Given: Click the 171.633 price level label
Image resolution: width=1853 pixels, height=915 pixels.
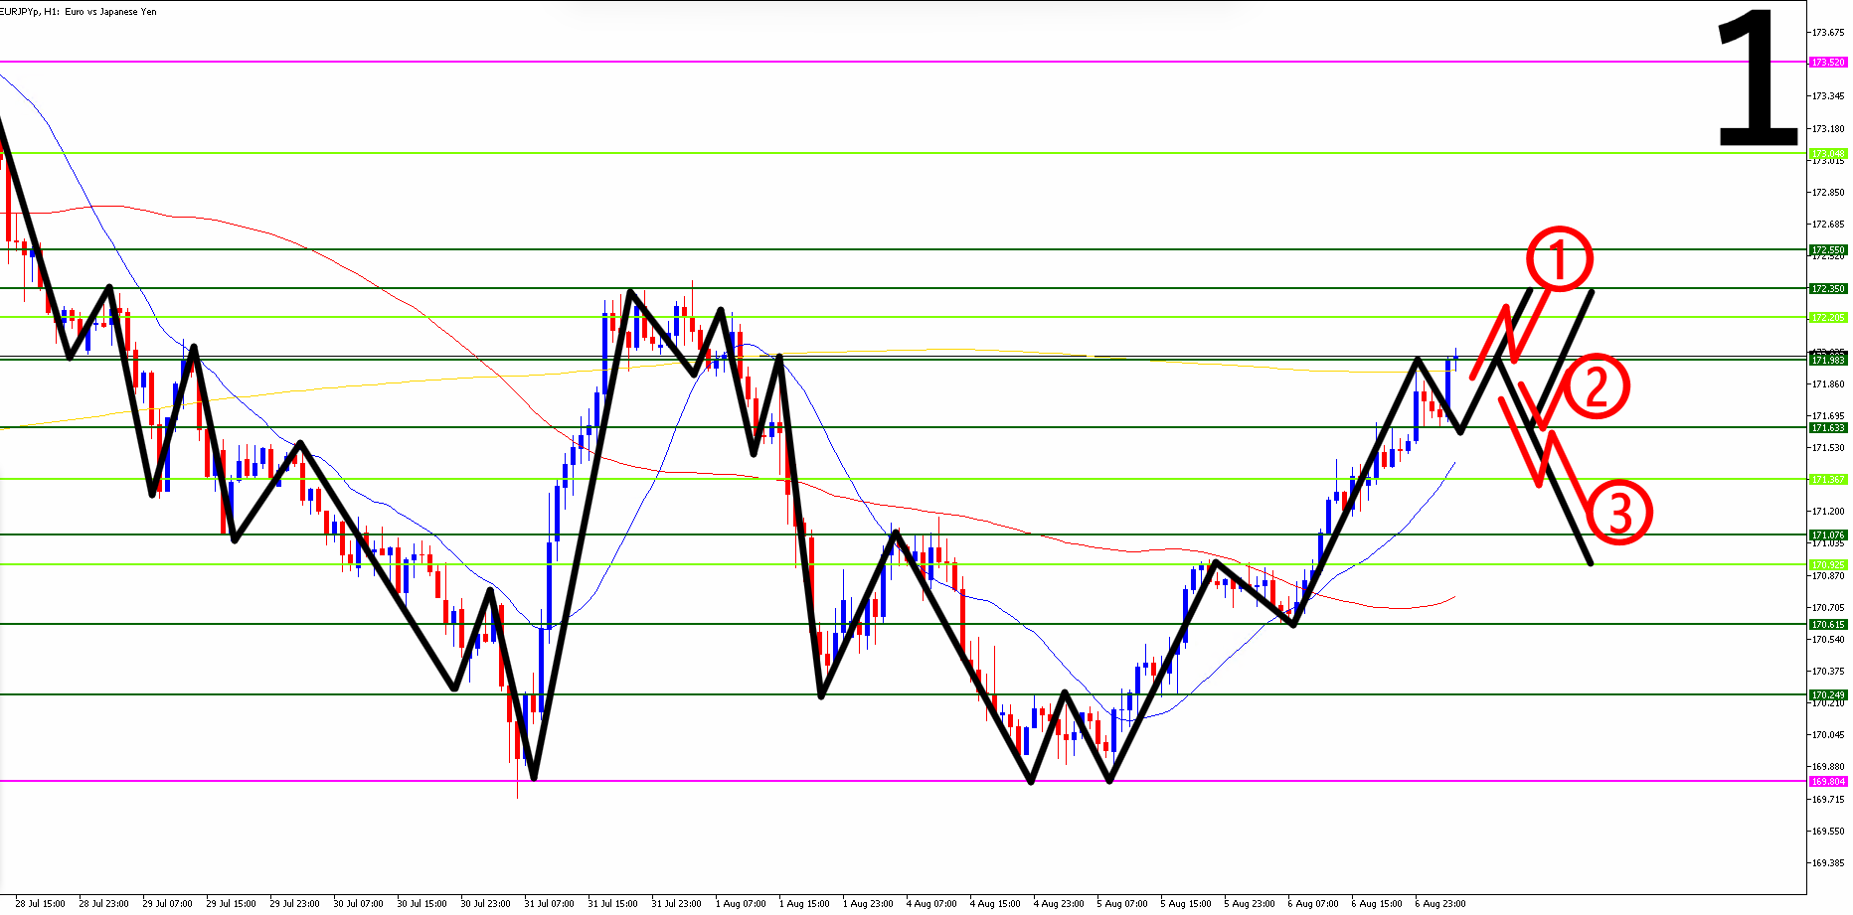Looking at the screenshot, I should (1827, 428).
